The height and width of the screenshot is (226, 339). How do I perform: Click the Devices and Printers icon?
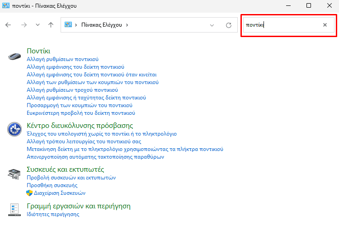point(14,174)
